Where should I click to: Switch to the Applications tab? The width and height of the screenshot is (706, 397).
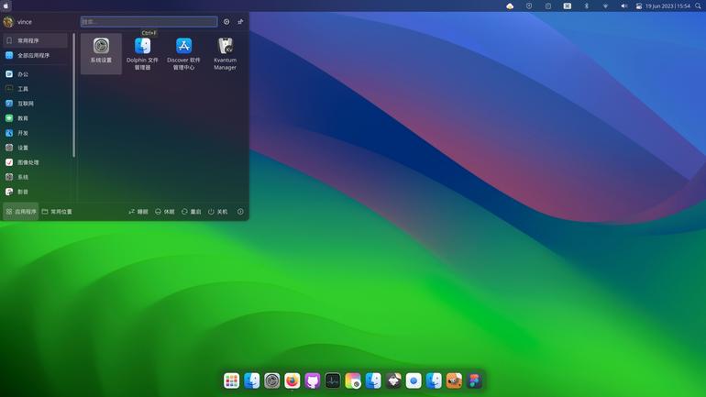click(x=21, y=212)
